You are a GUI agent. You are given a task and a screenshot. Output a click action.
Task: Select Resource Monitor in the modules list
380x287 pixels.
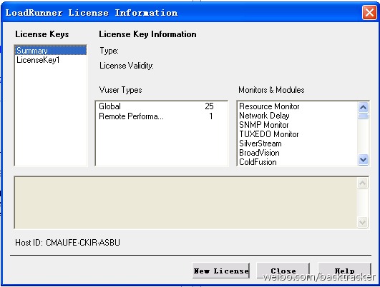269,106
